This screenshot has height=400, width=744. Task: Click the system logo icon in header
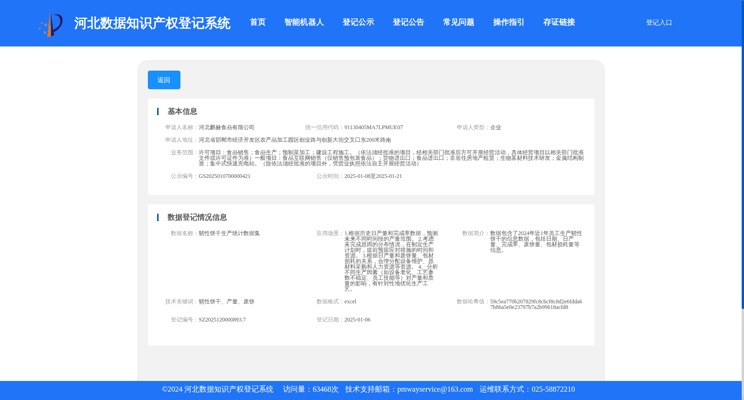click(51, 25)
